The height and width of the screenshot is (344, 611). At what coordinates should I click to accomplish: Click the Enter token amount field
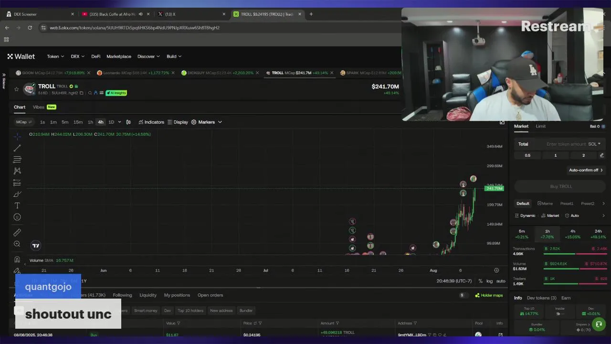(566, 144)
